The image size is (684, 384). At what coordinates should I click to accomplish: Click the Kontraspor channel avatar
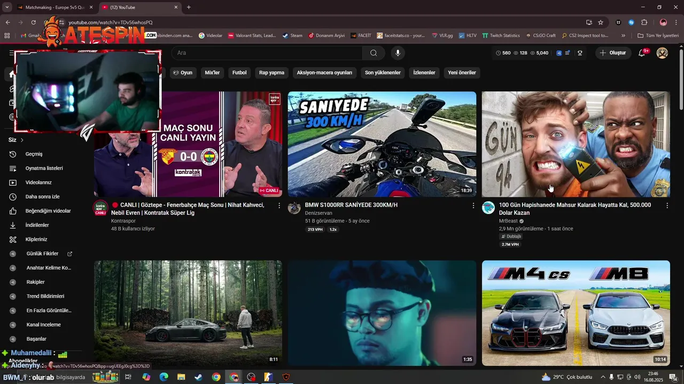(100, 208)
